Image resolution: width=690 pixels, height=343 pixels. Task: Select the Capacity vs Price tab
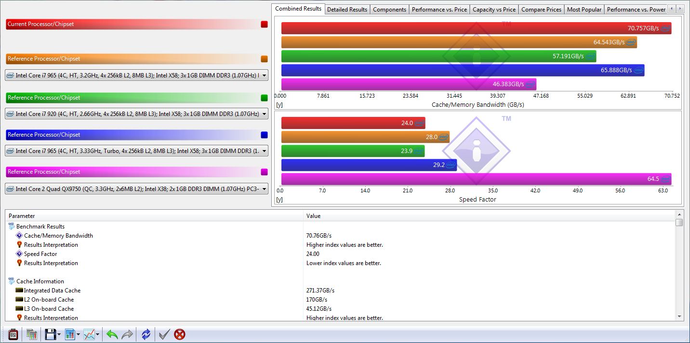click(494, 10)
